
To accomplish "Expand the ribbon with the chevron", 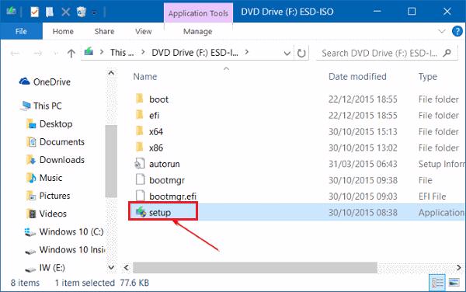I will [442, 31].
